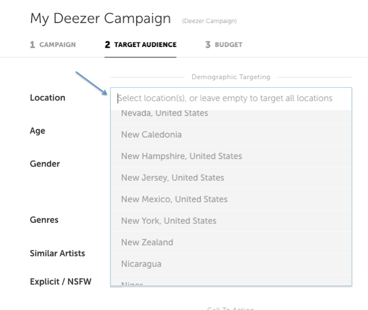Go to the Budget step tab
Viewport: 368px width, 310px height.
point(224,45)
